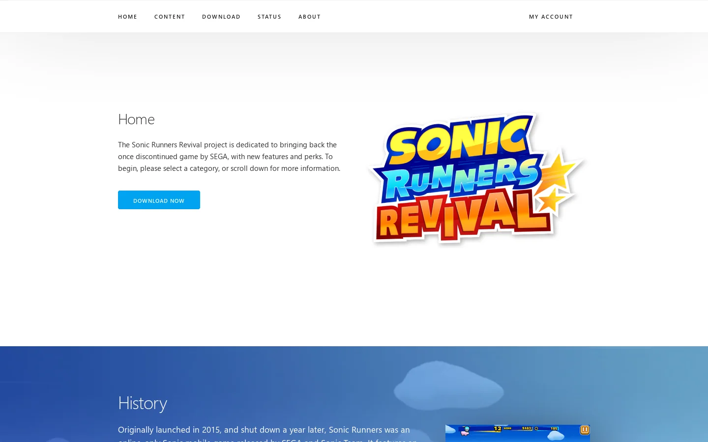Screen dimensions: 708x442
Task: Click the Download Now button
Action: click(159, 200)
